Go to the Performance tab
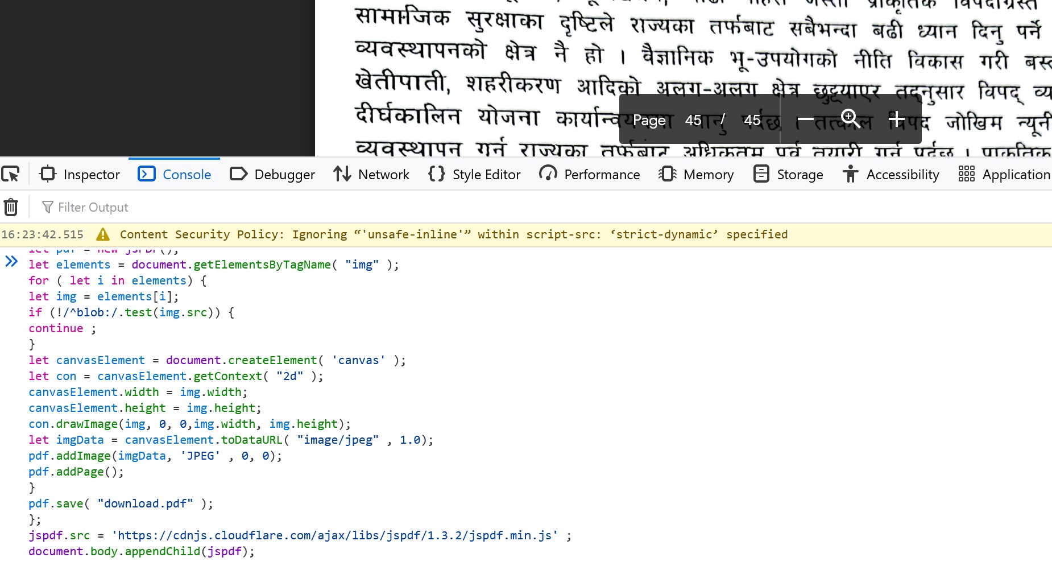1052x578 pixels. tap(590, 174)
